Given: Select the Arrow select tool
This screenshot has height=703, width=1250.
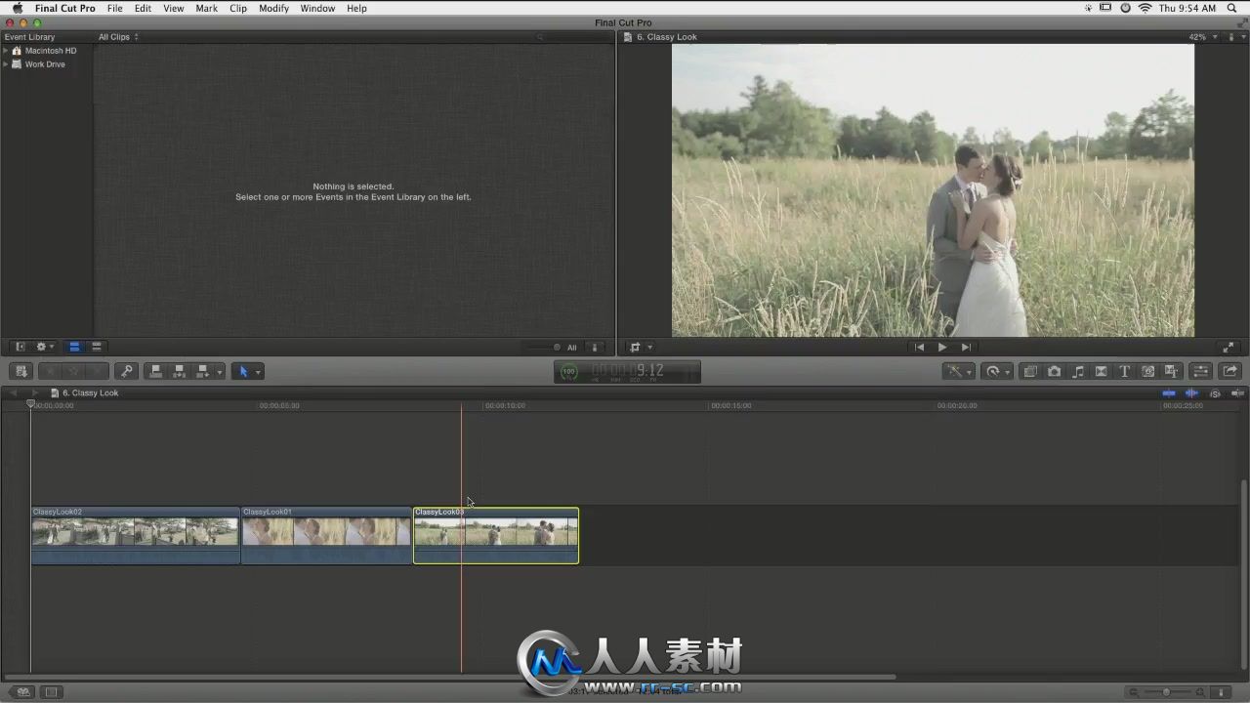Looking at the screenshot, I should point(244,371).
